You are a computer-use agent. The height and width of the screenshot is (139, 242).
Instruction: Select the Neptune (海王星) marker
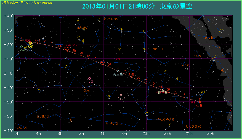(163, 90)
